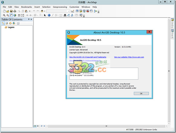Open the Add Data dropdown arrow
176x133 pixels.
[x=45, y=11]
